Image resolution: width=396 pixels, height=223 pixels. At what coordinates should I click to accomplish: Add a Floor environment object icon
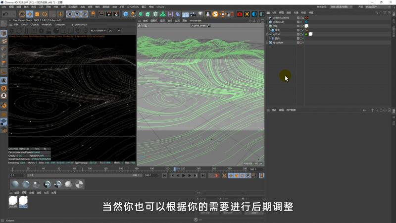185,14
